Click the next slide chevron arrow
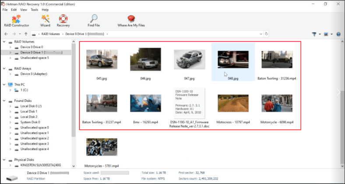This screenshot has height=184, width=345. pos(338,92)
